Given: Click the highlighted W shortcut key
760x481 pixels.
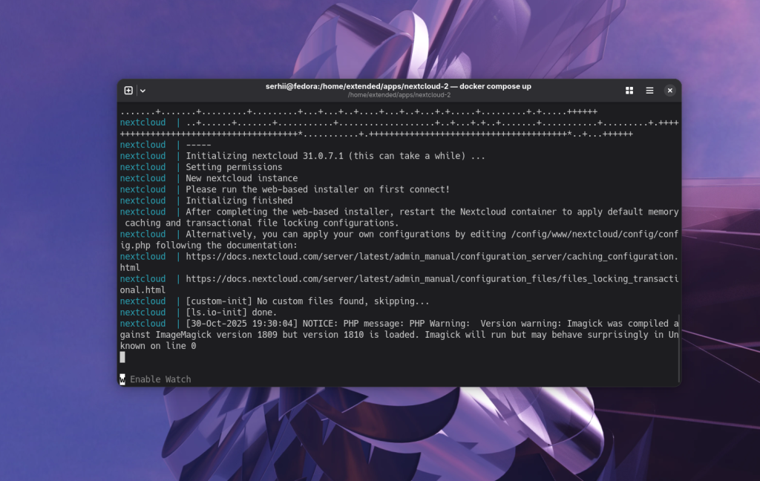Looking at the screenshot, I should pyautogui.click(x=122, y=379).
